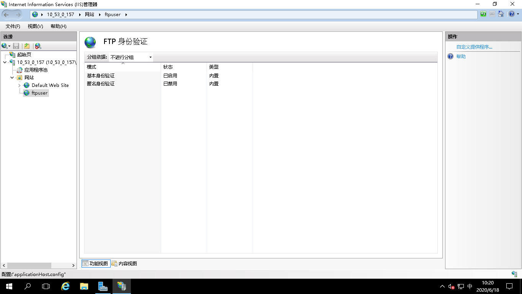The image size is (522, 294).
Task: Open the help icon's dropdown arrow
Action: point(517,15)
